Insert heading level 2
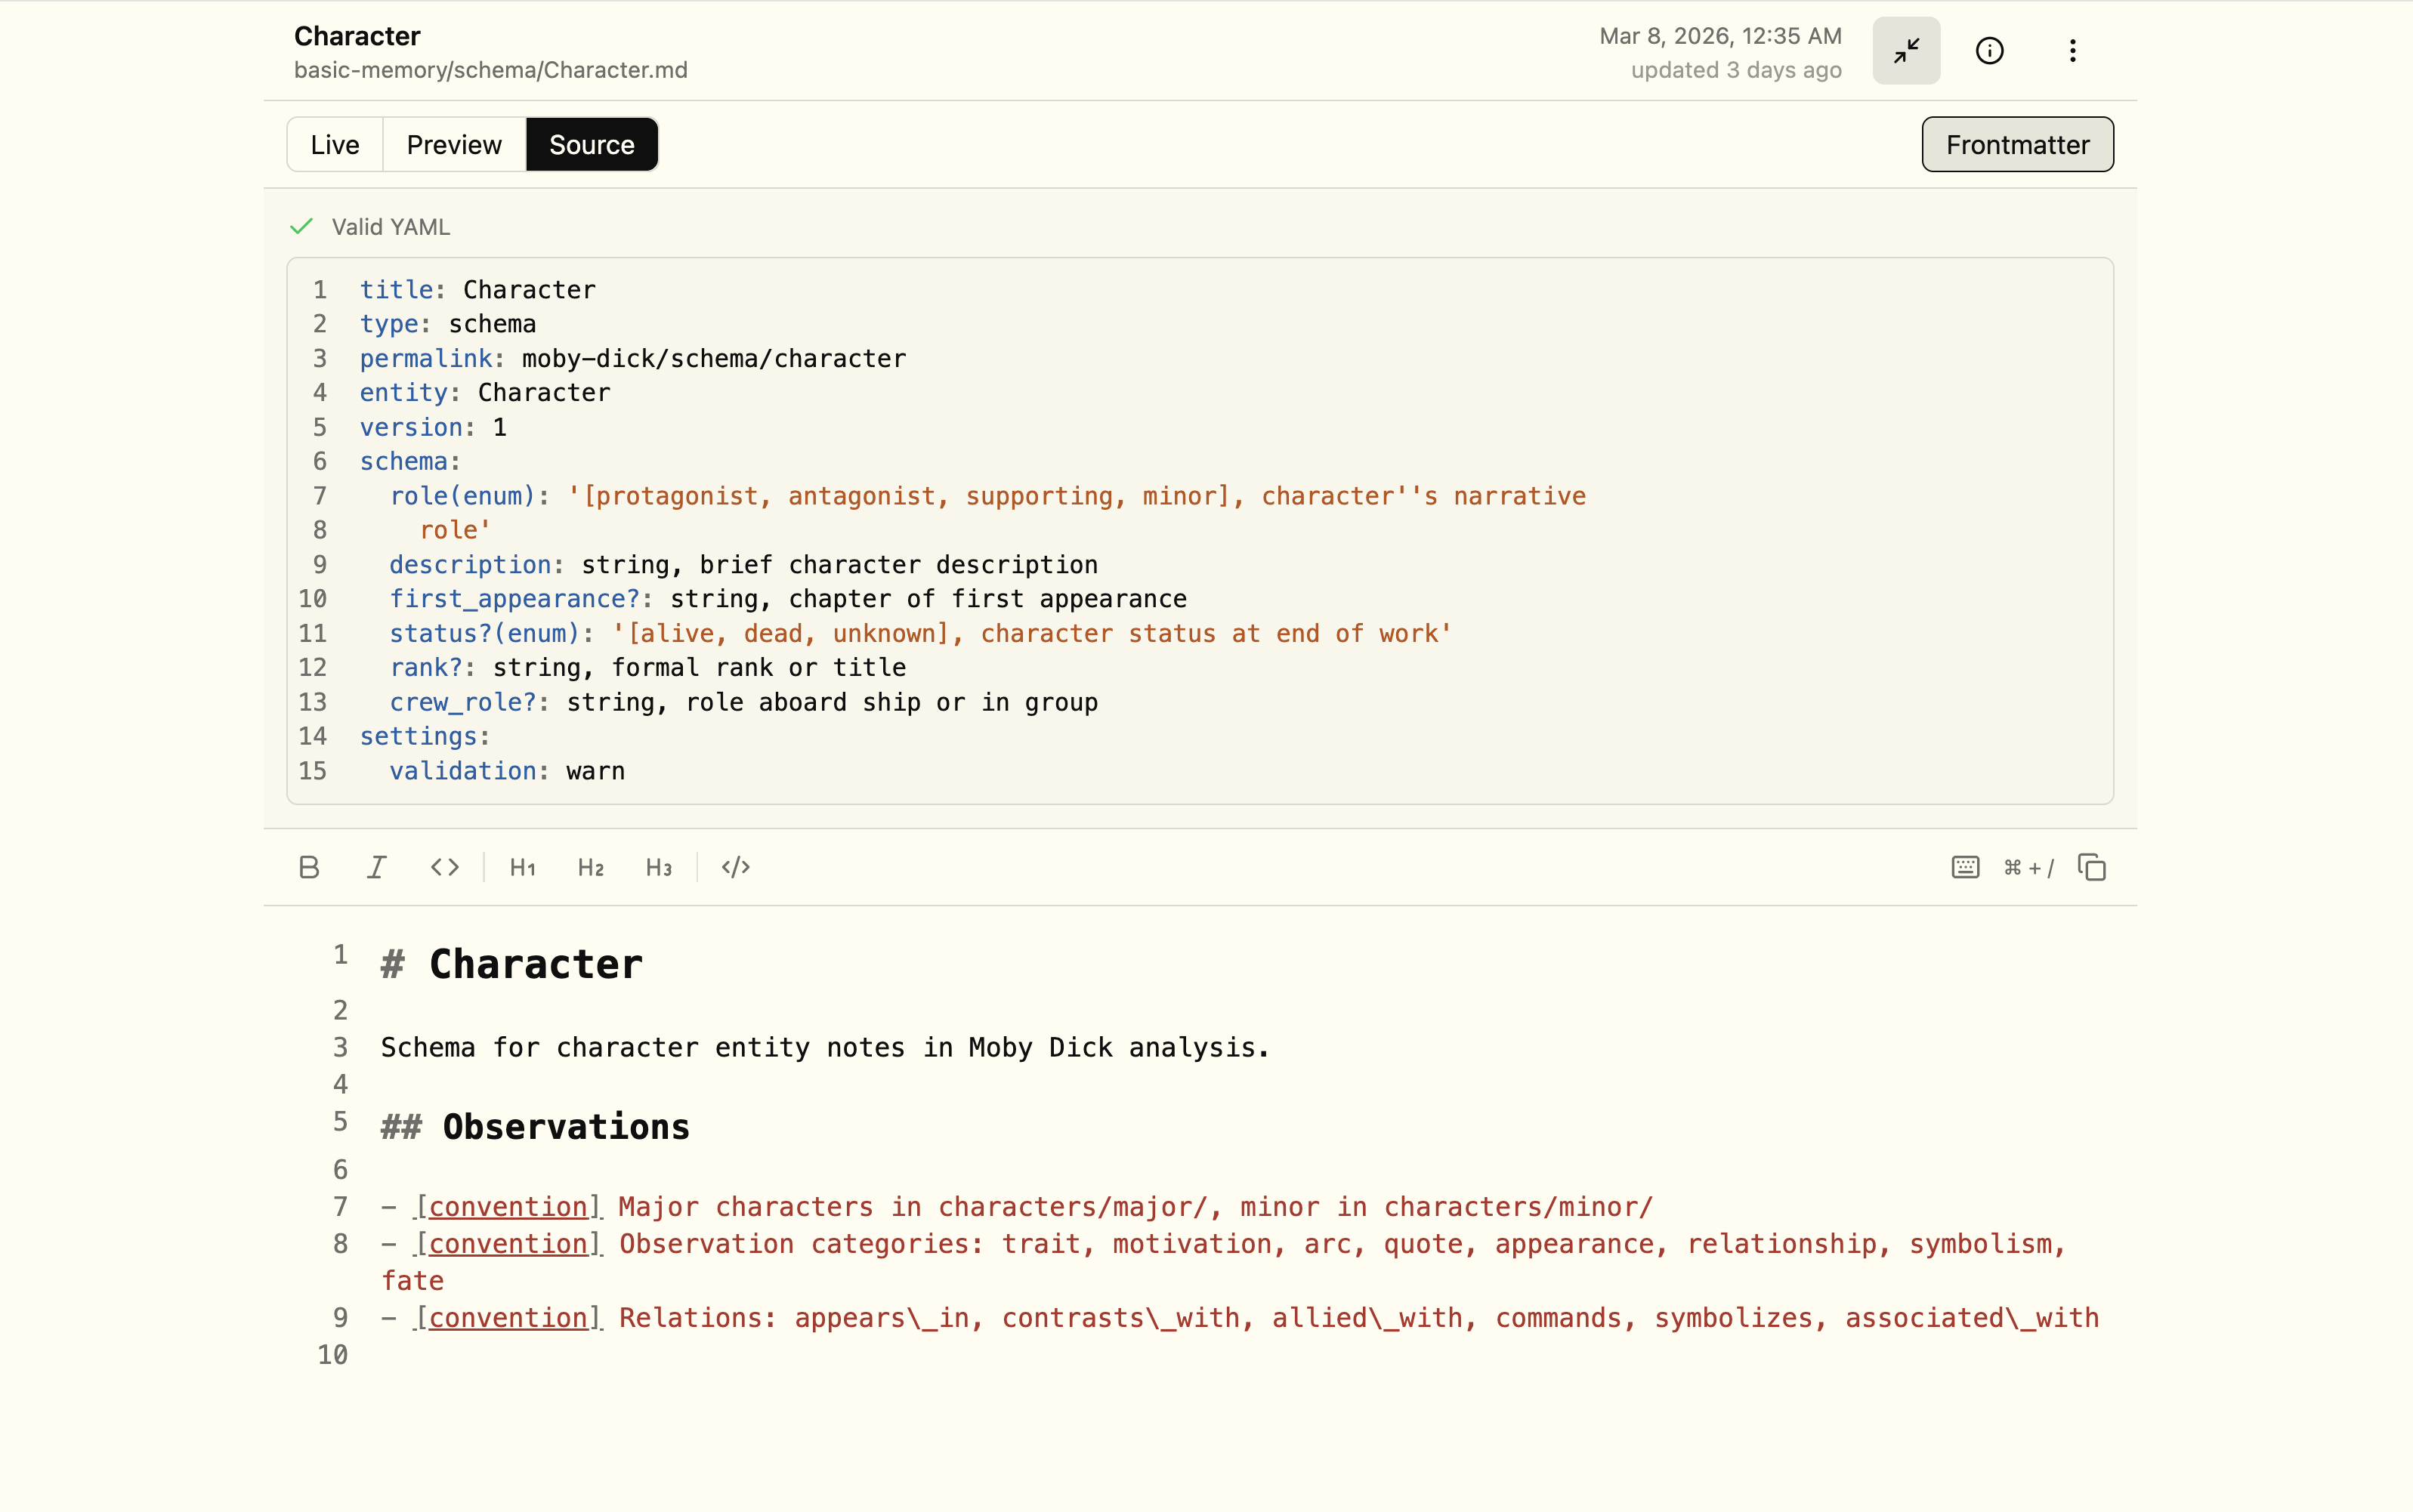Viewport: 2413px width, 1512px height. pos(590,867)
